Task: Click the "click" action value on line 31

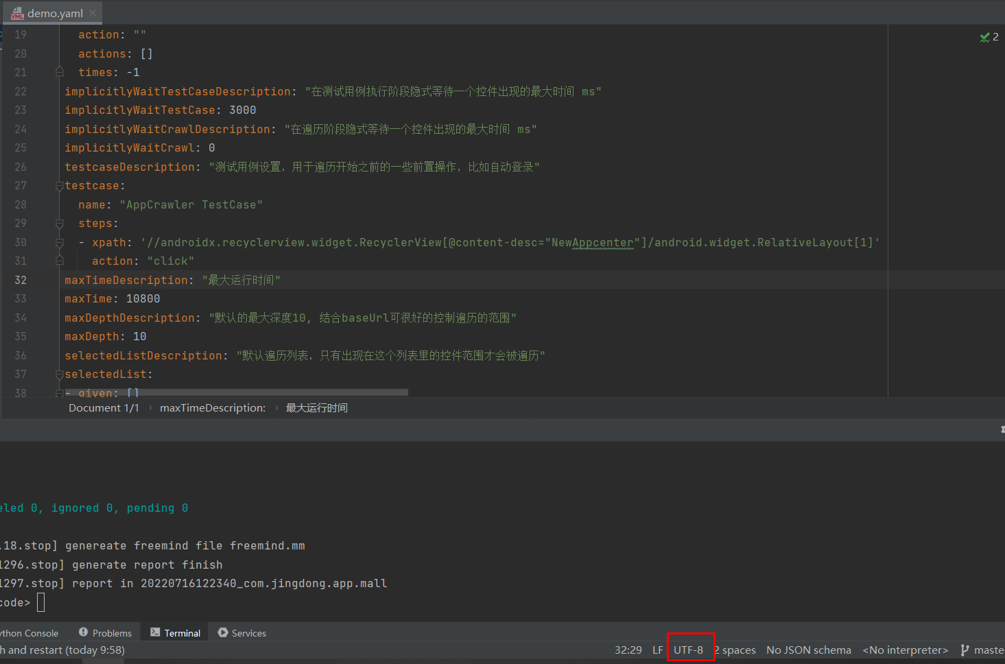Action: 171,261
